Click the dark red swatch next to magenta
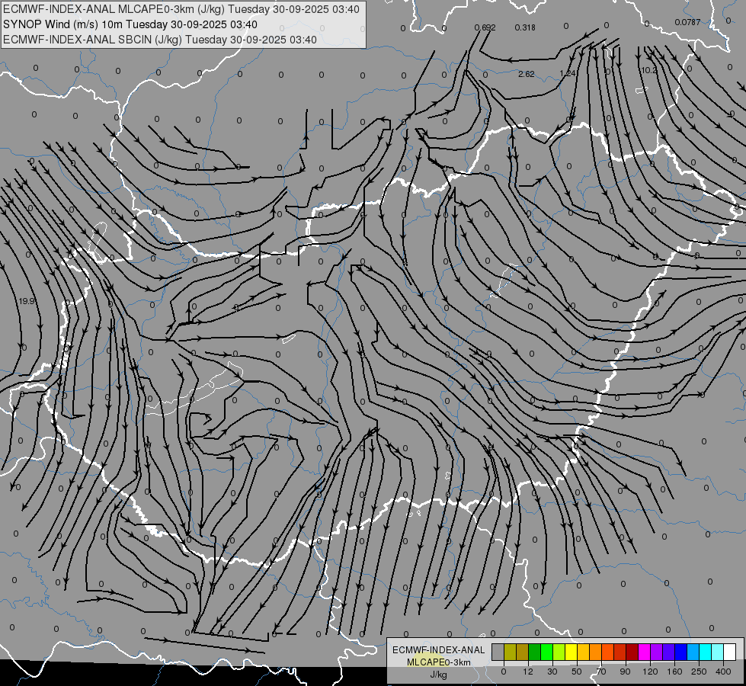 (x=632, y=652)
